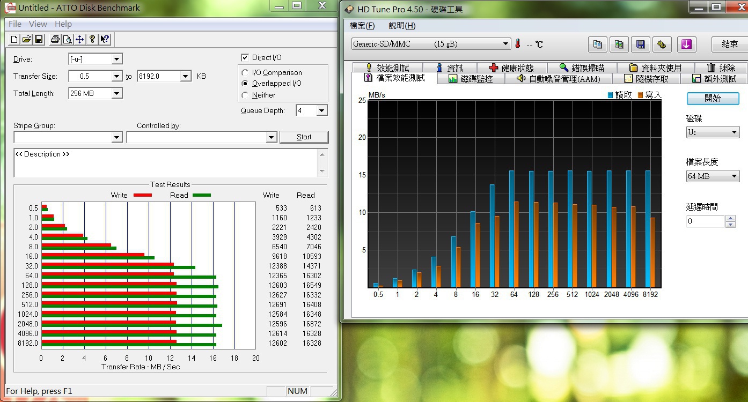Viewport: 748px width, 402px height.
Task: Select the Overlapped I/O radio button
Action: (245, 83)
